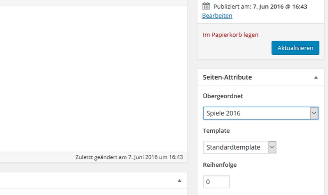Click the Übergeordnet label
Viewport: 328px width, 195px height.
tap(223, 96)
